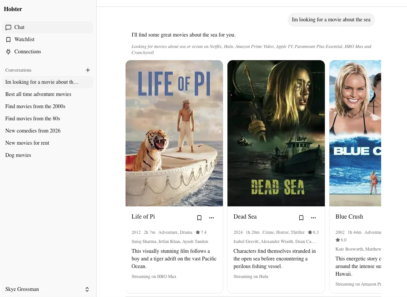The width and height of the screenshot is (407, 297).
Task: Click 'Streaming on Hulu' text
Action: tap(251, 277)
